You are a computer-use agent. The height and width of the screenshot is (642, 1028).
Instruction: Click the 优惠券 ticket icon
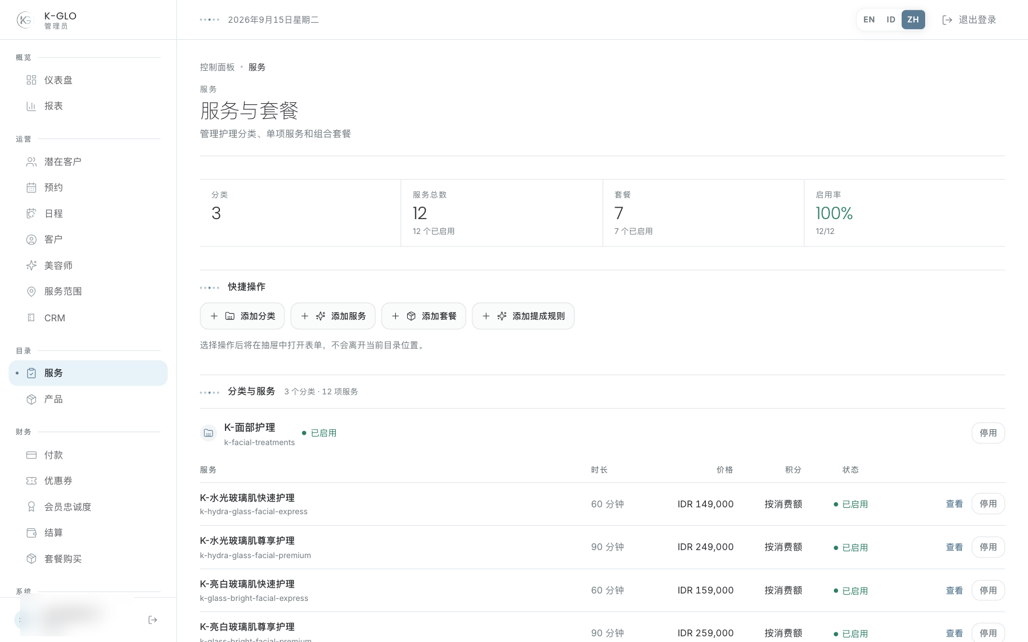click(x=31, y=481)
